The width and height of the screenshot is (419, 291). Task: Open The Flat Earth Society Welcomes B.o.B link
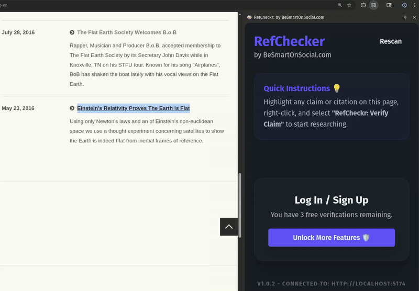127,32
